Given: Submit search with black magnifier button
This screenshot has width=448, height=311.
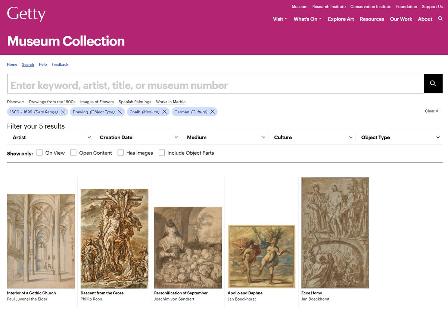Looking at the screenshot, I should (x=433, y=84).
